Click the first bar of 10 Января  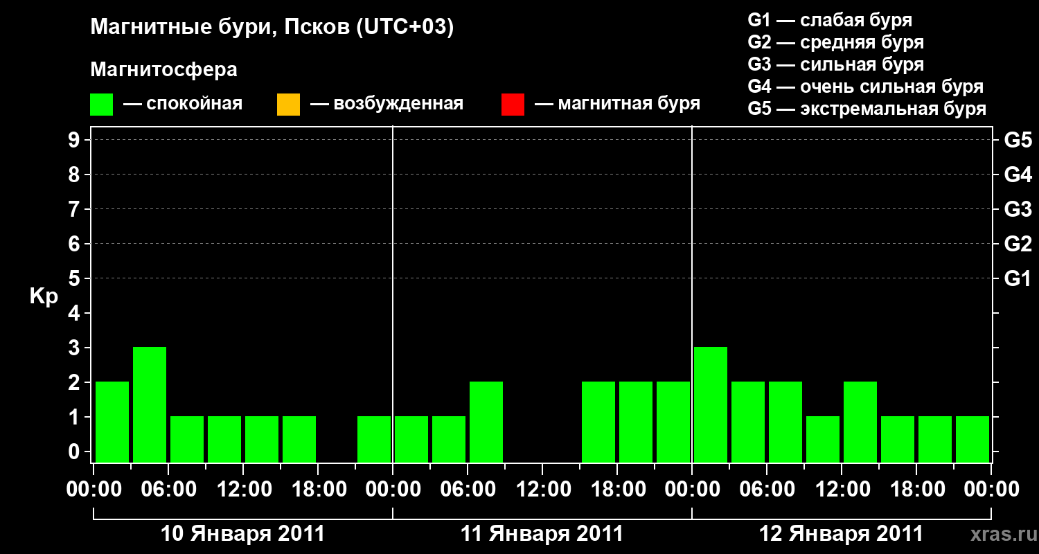[112, 422]
